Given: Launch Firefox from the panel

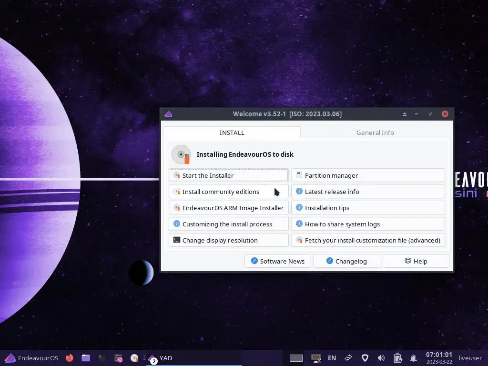Looking at the screenshot, I should pos(70,358).
